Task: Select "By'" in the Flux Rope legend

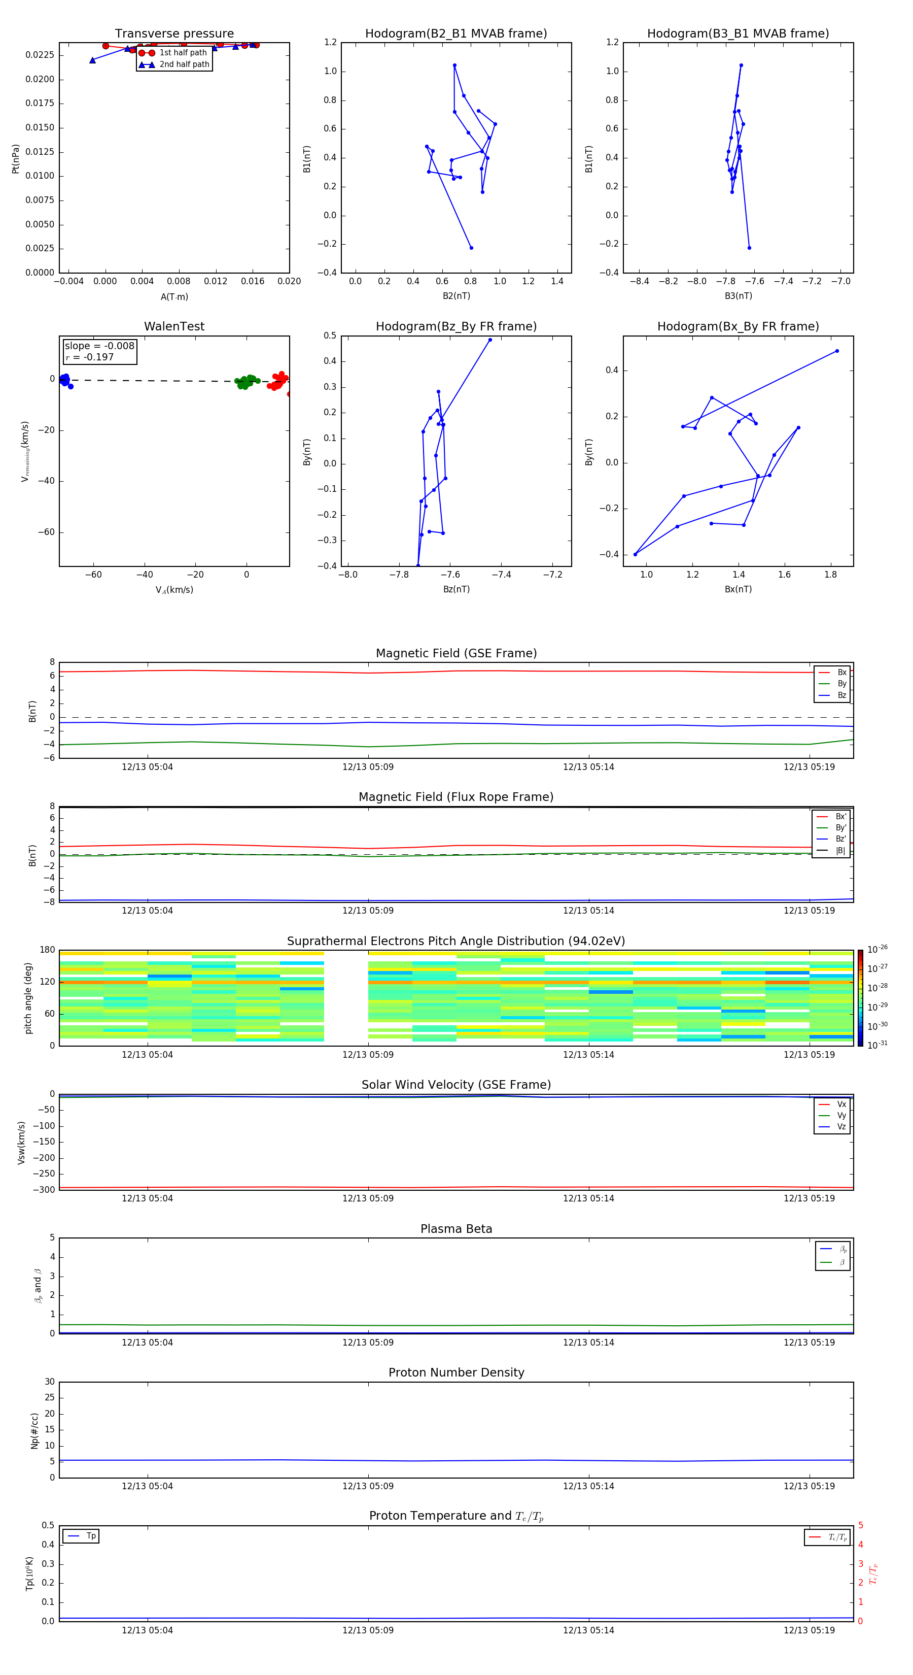Action: click(831, 828)
